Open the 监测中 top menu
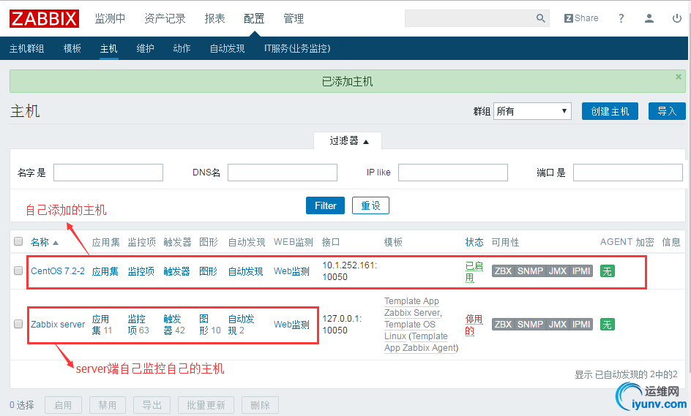The width and height of the screenshot is (691, 416). point(111,18)
